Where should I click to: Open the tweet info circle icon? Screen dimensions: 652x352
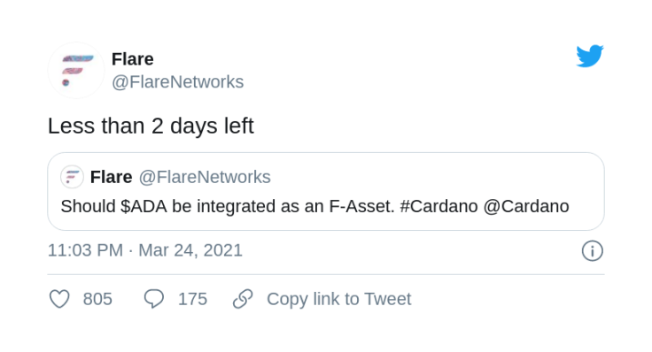592,250
